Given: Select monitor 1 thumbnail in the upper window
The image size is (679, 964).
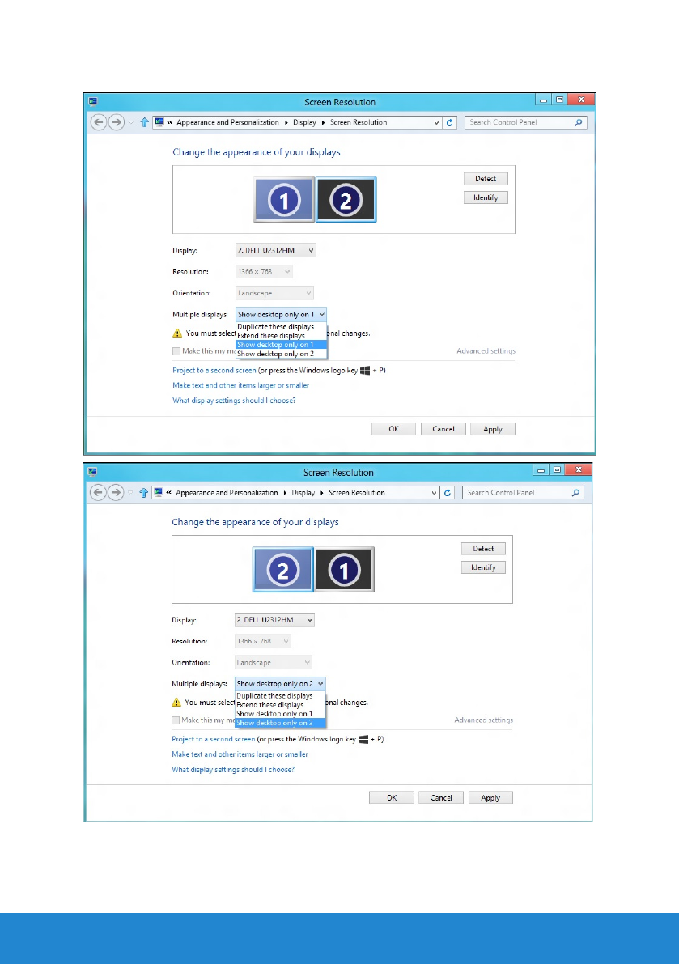Looking at the screenshot, I should 284,199.
